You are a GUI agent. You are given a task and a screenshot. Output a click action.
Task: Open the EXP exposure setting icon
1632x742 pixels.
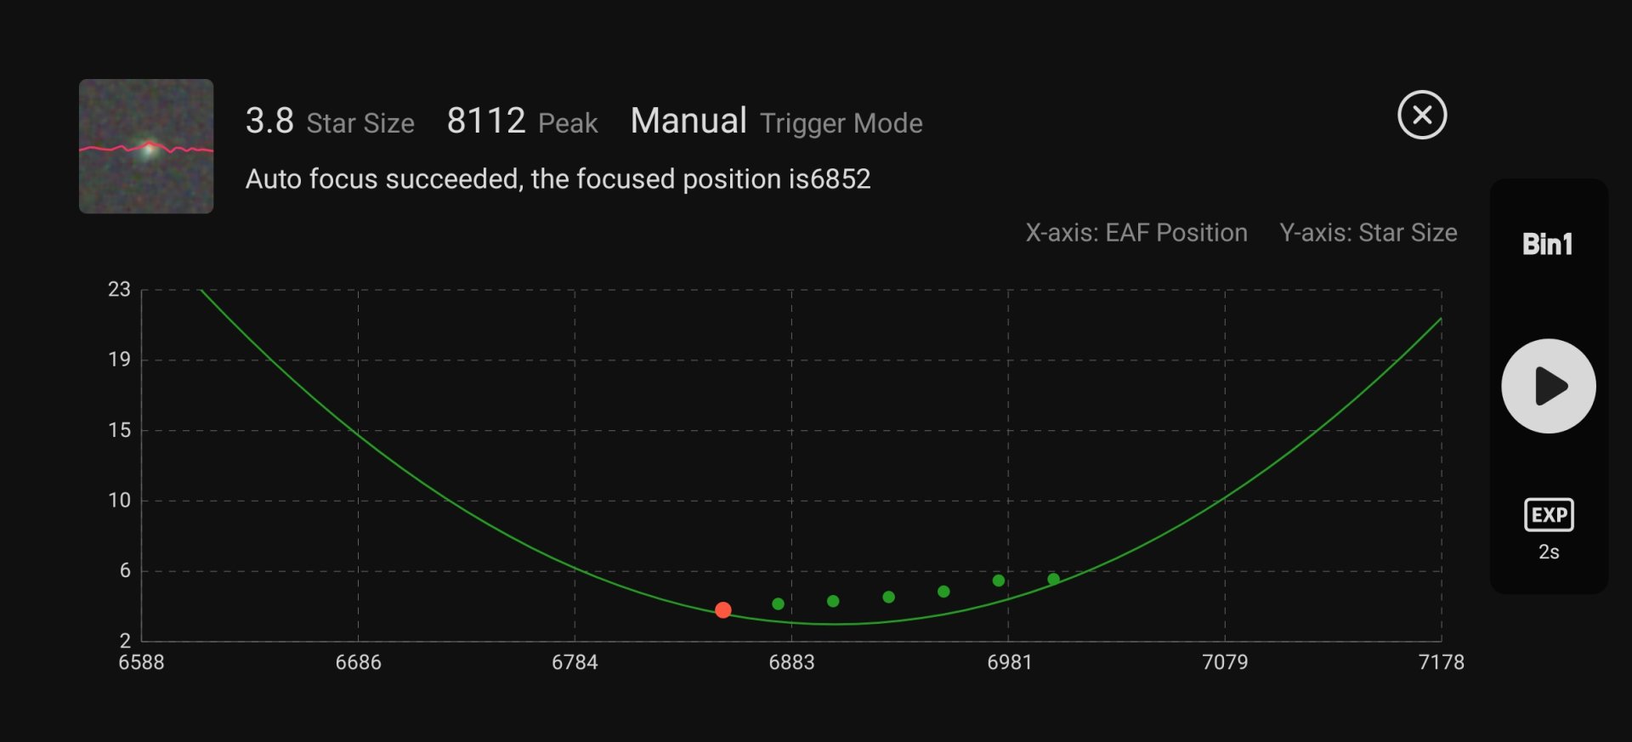pyautogui.click(x=1549, y=515)
